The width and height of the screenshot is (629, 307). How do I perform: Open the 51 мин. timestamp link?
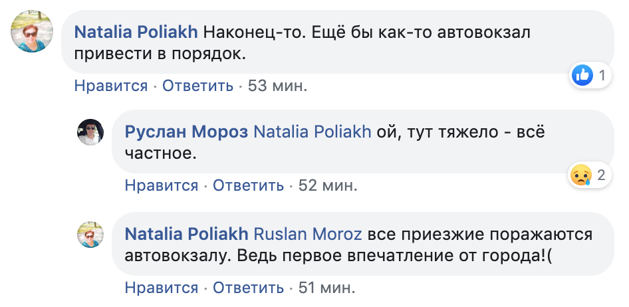point(328,288)
